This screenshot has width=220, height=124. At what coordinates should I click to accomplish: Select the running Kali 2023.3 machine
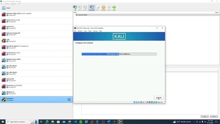(36, 100)
